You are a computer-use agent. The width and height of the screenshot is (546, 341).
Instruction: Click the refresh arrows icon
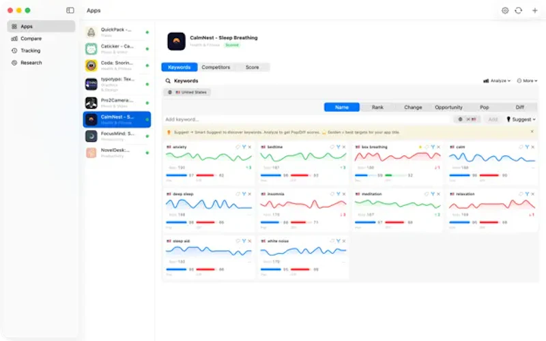[519, 10]
